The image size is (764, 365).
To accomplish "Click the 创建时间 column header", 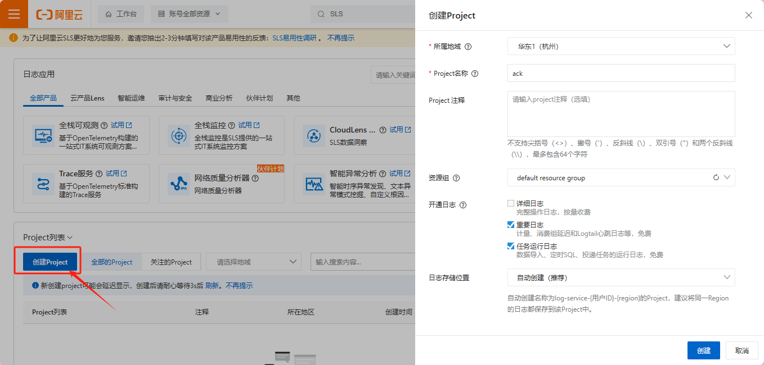I will [x=398, y=312].
